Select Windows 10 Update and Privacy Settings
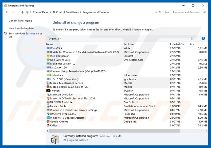Image resolution: width=211 pixels, height=148 pixels. pos(127,110)
